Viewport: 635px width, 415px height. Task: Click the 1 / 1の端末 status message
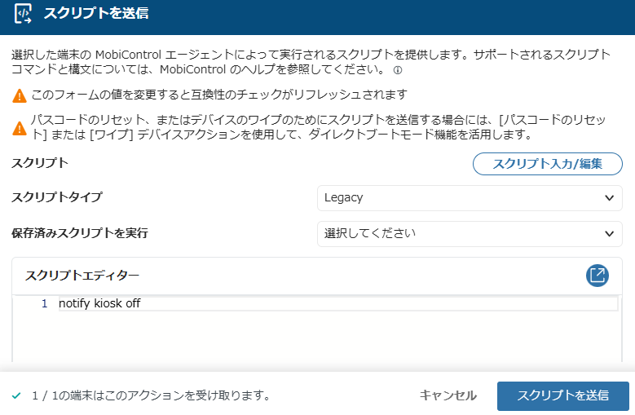(x=151, y=395)
